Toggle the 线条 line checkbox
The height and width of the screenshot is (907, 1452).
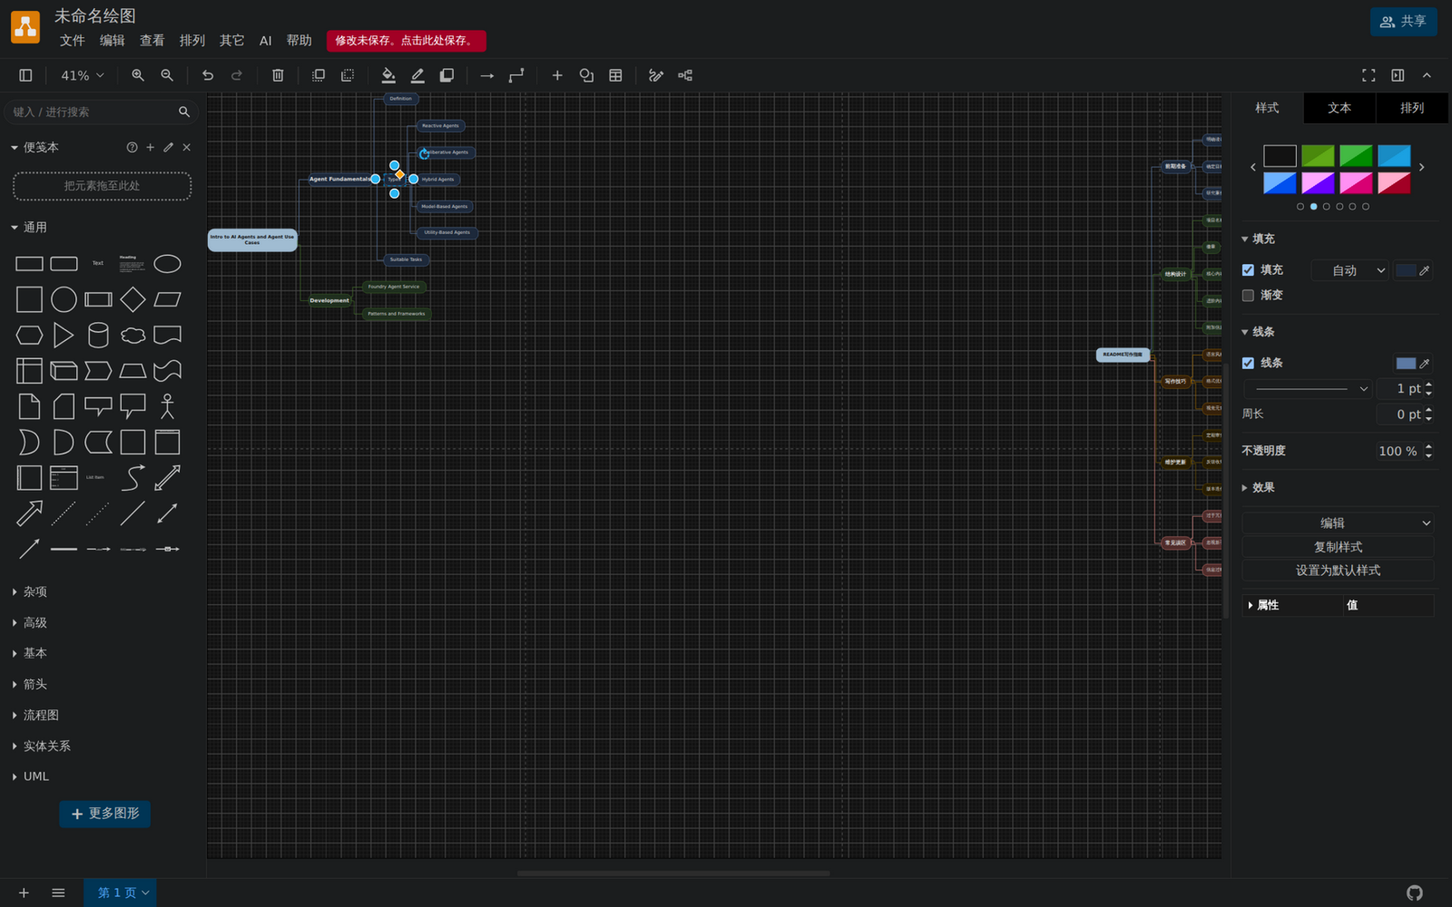click(1248, 363)
